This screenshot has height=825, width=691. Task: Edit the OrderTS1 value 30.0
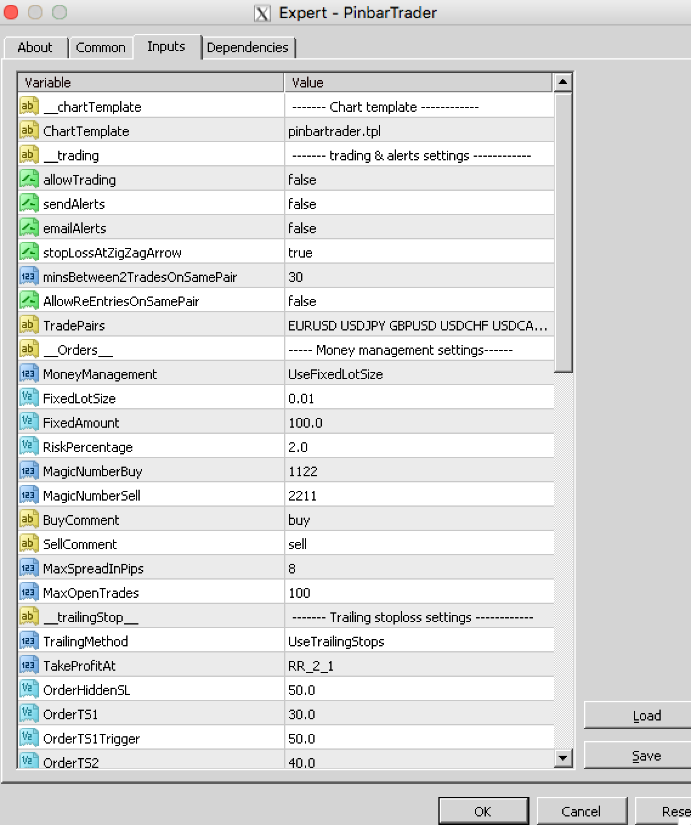pos(419,714)
